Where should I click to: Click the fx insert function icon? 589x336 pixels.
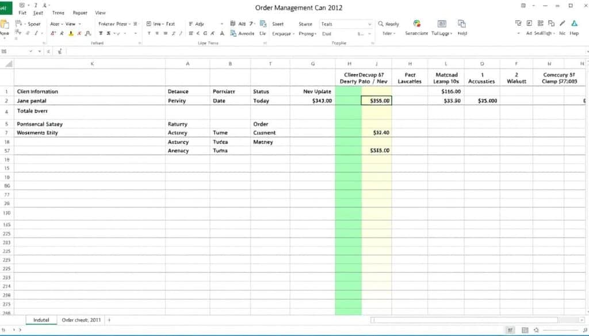click(60, 51)
